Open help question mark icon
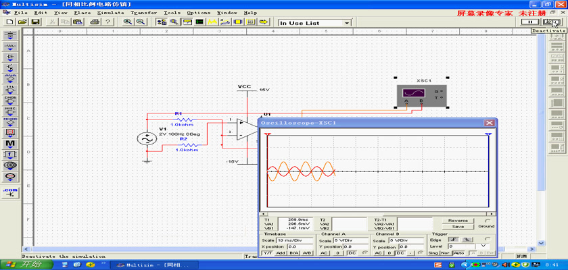Viewport: 568px width, 270px height. [108, 22]
